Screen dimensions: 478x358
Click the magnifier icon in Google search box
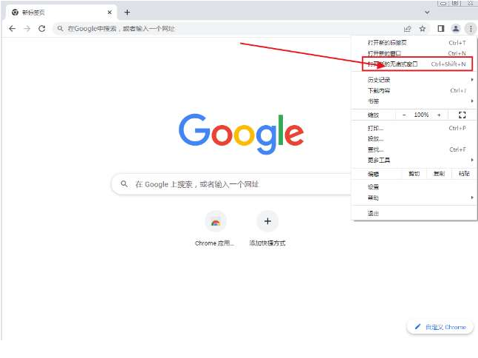click(124, 183)
